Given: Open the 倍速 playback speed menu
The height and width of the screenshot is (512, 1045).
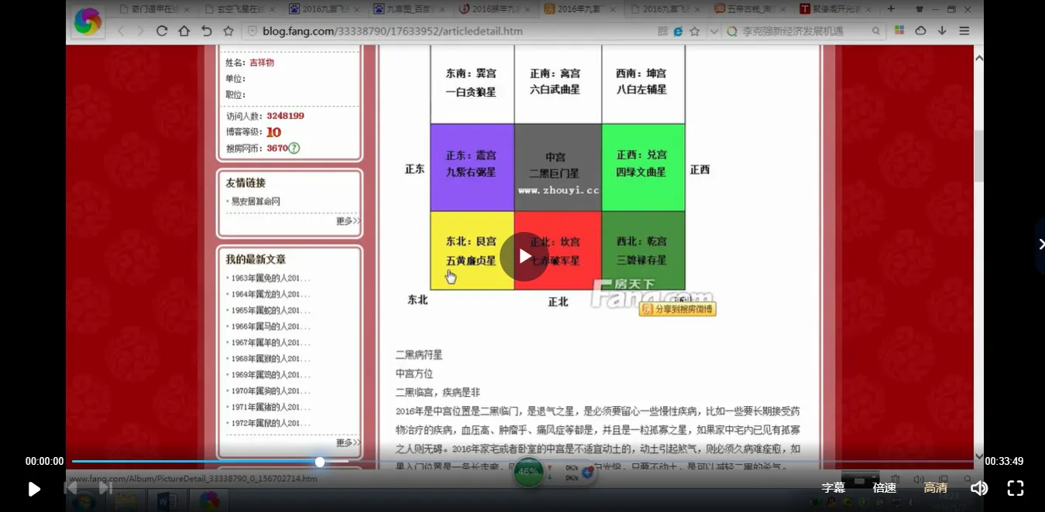Looking at the screenshot, I should click(883, 488).
